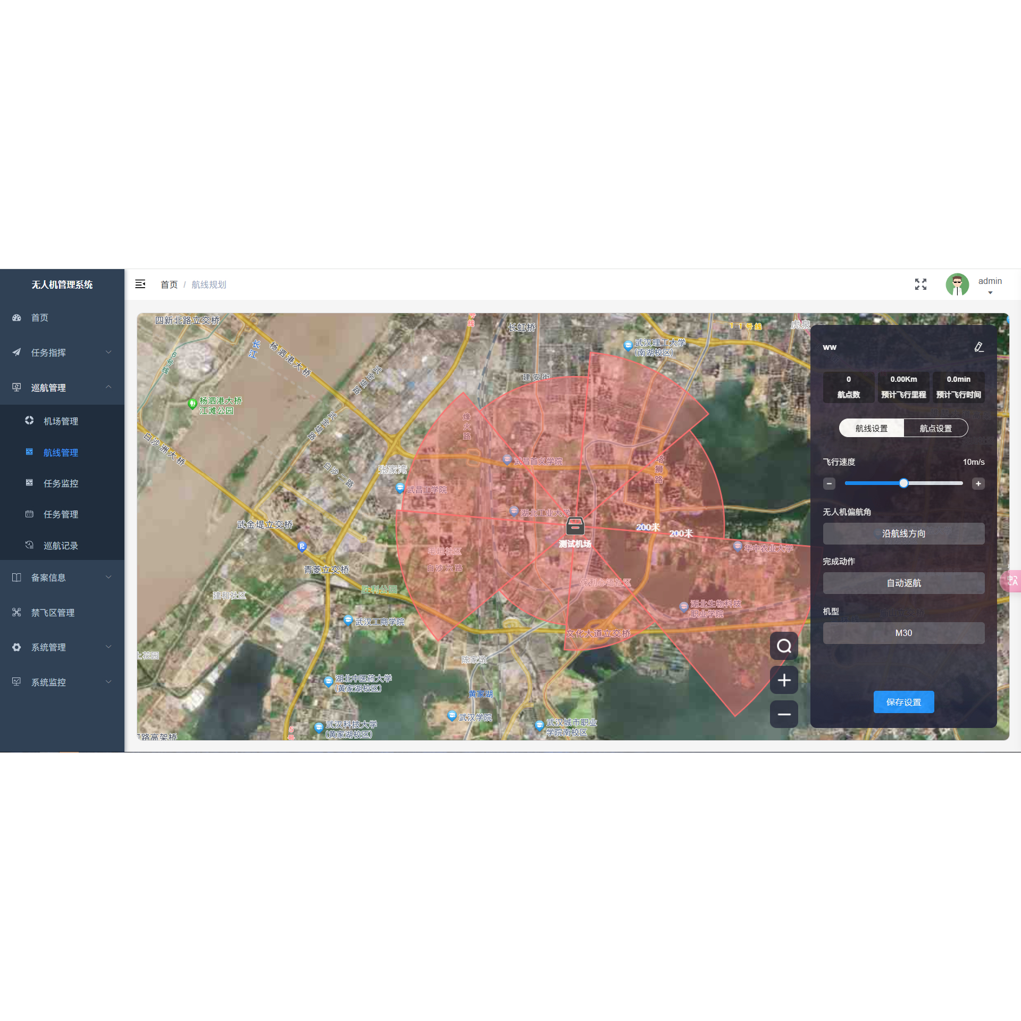Open 任务监控 in the sidebar
The width and height of the screenshot is (1021, 1021).
pos(61,483)
